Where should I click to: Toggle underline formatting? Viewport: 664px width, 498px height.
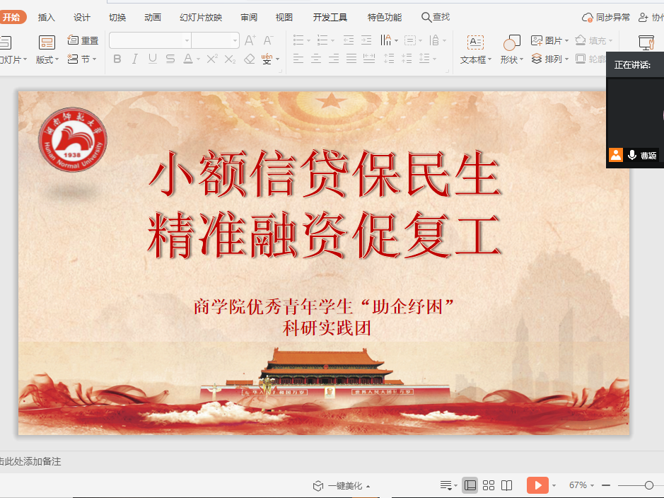click(x=153, y=59)
